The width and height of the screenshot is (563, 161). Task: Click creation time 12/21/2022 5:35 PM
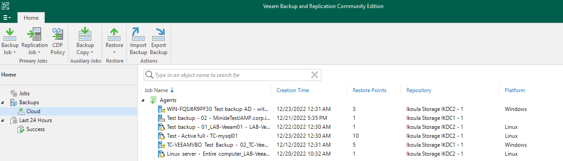(302, 118)
